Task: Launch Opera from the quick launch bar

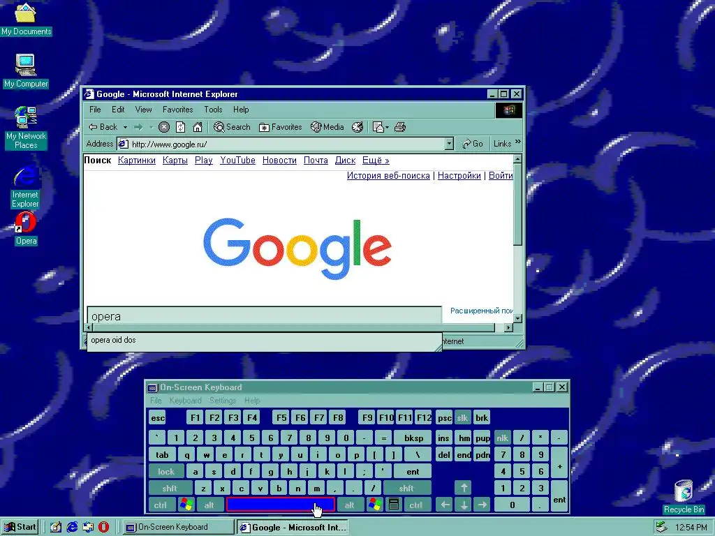Action: [104, 528]
